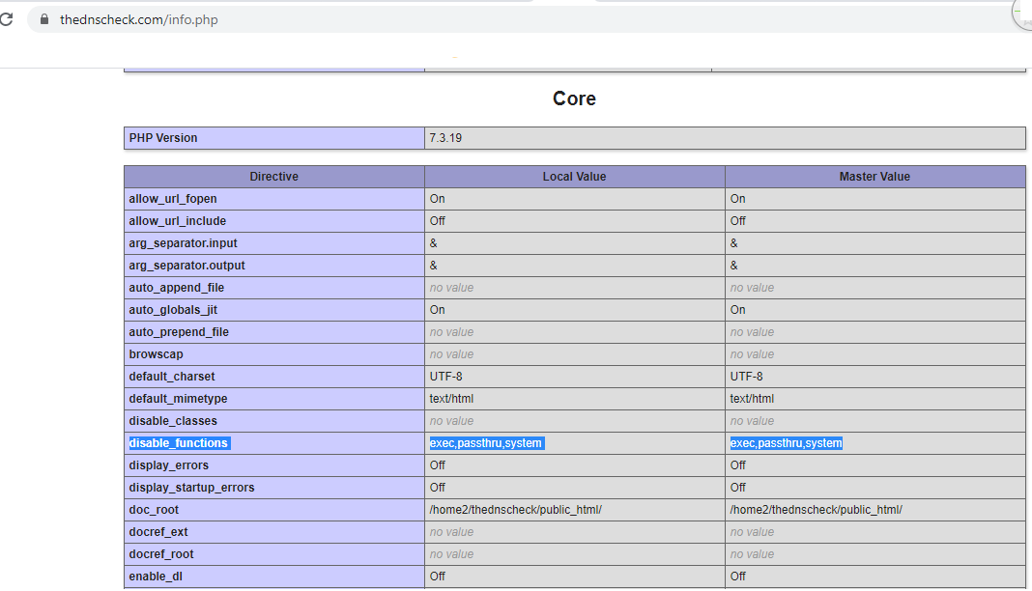Reload the page with the refresh icon
The height and width of the screenshot is (591, 1032).
(x=6, y=19)
